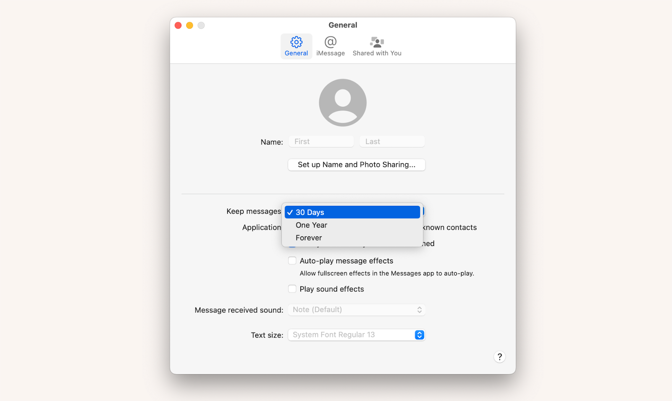Focus the Last name field
672x401 pixels.
point(392,142)
